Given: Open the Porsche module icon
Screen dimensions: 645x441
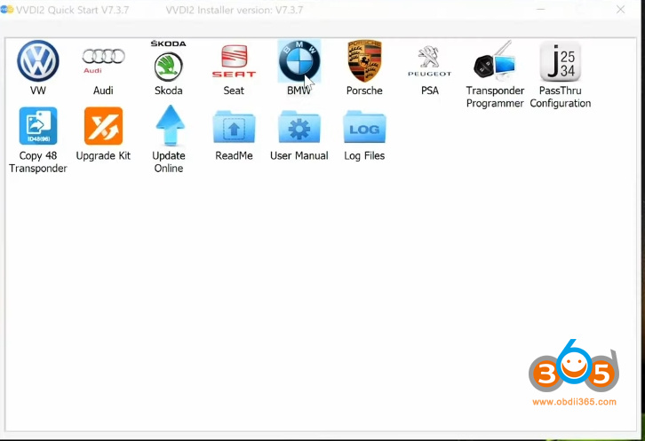Looking at the screenshot, I should 364,62.
